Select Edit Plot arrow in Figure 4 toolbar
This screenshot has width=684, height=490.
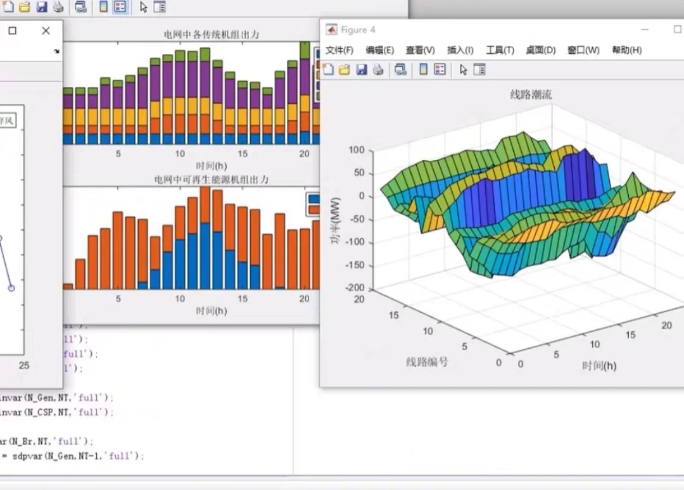pyautogui.click(x=463, y=70)
